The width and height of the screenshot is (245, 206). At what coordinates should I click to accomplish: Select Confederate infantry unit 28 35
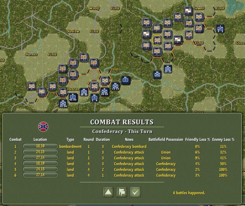tap(157, 51)
